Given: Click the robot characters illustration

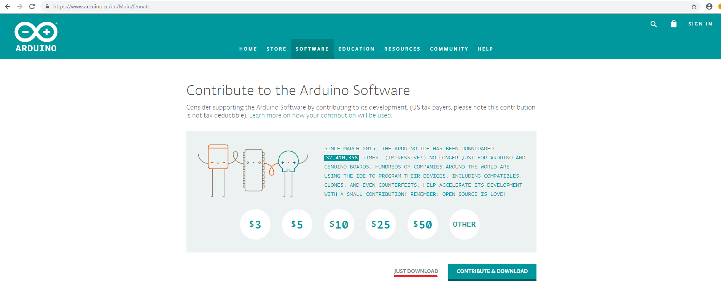Looking at the screenshot, I should 253,170.
